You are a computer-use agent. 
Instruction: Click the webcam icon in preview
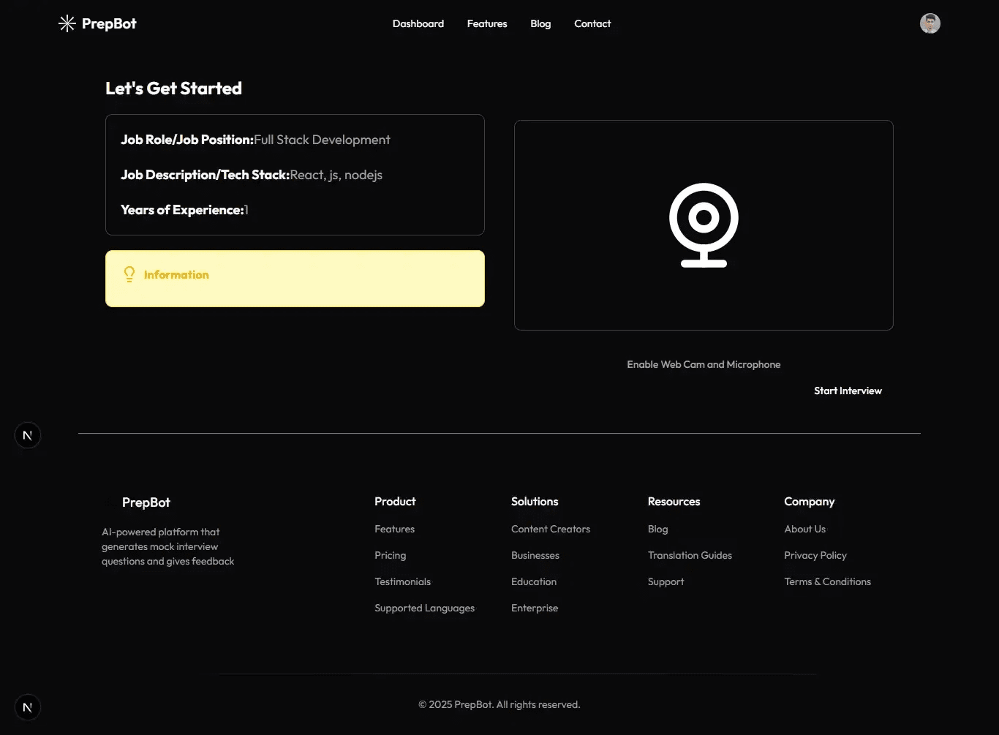pos(704,225)
